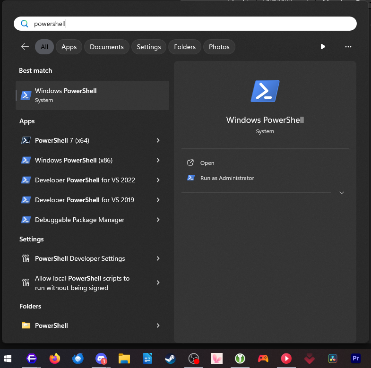Open File Explorer from the taskbar
Image resolution: width=371 pixels, height=368 pixels.
(x=124, y=359)
